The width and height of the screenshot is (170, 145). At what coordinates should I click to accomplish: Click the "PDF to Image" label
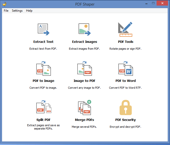click(44, 81)
